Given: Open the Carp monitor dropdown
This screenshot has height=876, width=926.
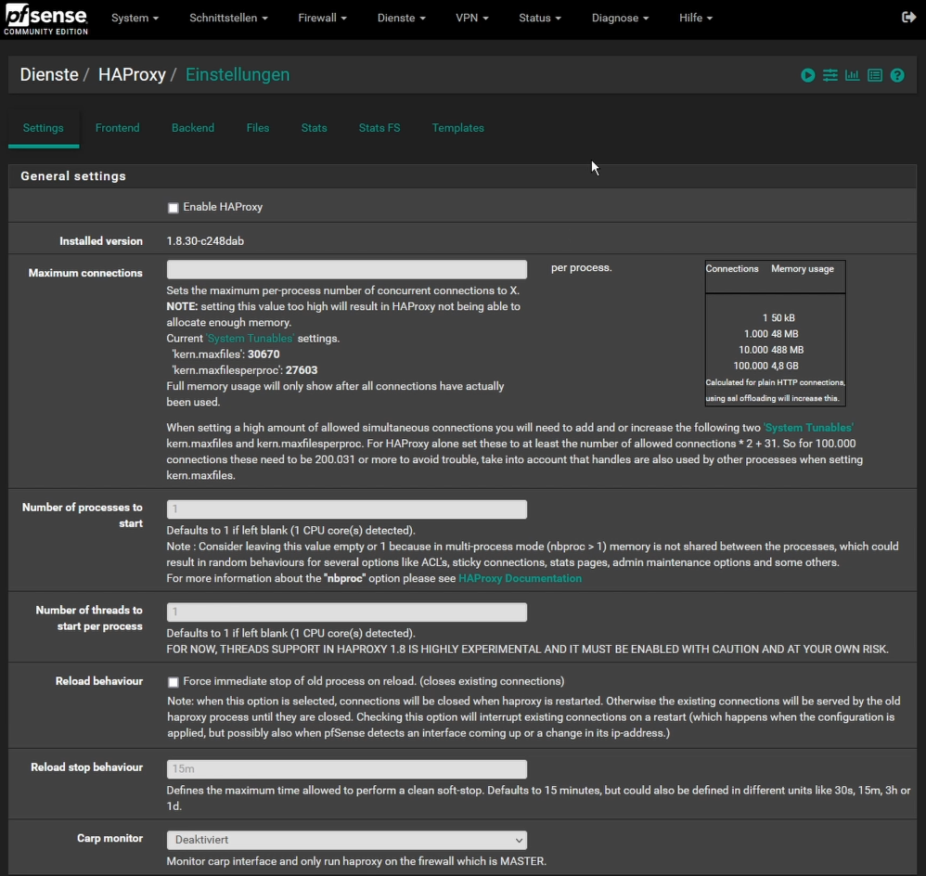Looking at the screenshot, I should 347,840.
